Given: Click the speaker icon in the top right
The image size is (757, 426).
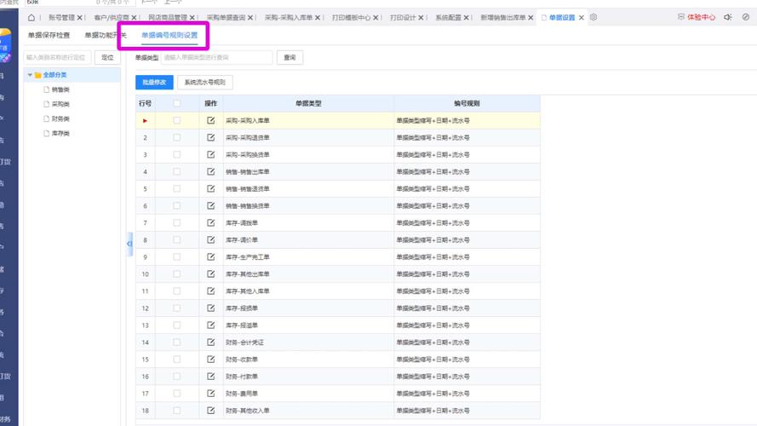Looking at the screenshot, I should tap(727, 17).
